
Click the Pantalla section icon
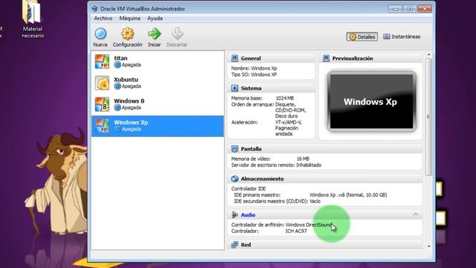[234, 149]
